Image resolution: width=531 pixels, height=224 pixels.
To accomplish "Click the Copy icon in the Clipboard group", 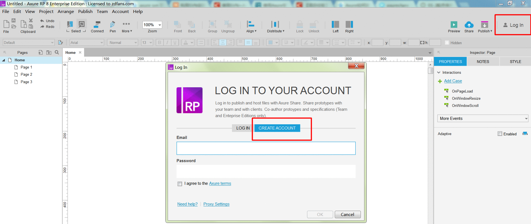I will click(x=24, y=24).
